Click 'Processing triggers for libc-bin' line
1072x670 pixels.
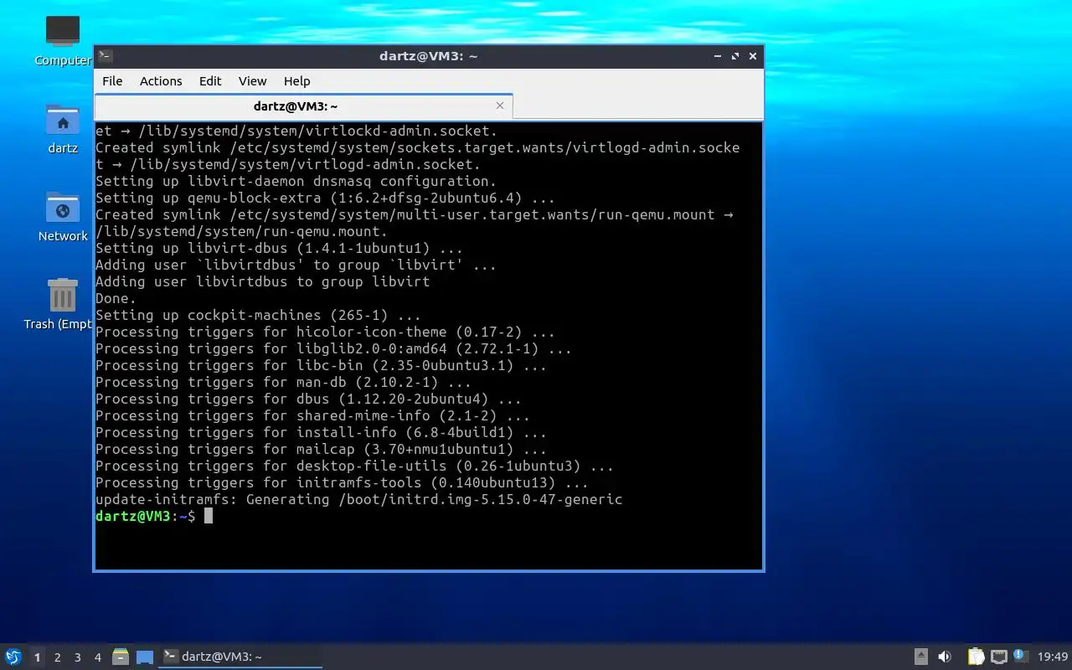coord(321,365)
